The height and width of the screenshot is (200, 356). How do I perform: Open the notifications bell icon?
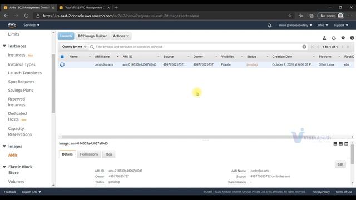(x=269, y=26)
